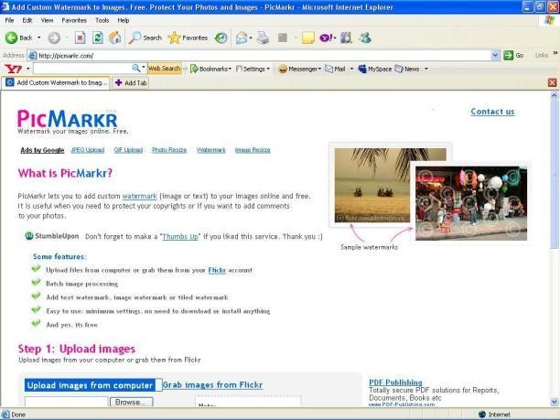Image resolution: width=560 pixels, height=420 pixels.
Task: Open the Search magnifier toolbar button
Action: coord(145,38)
